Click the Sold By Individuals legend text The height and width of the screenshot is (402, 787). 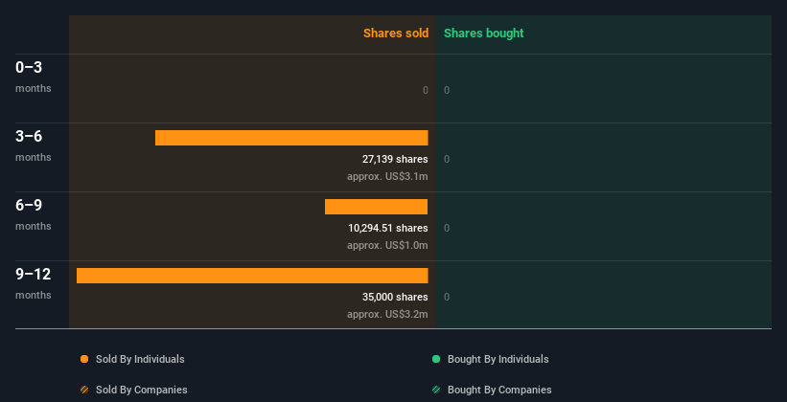pyautogui.click(x=140, y=359)
